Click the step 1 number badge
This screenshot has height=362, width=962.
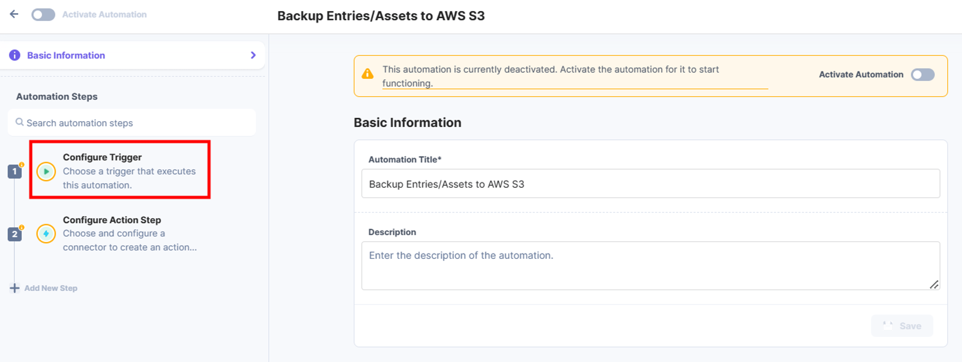point(15,171)
